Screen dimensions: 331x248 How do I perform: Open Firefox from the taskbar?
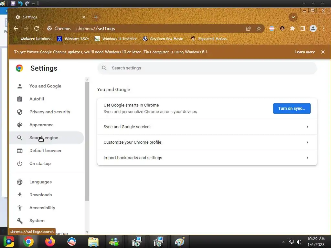pyautogui.click(x=50, y=242)
